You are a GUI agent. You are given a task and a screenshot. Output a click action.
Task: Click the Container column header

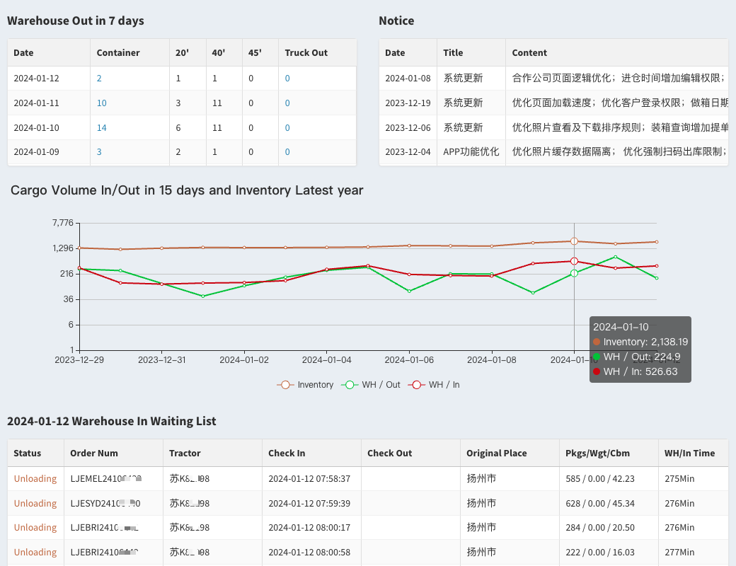point(118,52)
